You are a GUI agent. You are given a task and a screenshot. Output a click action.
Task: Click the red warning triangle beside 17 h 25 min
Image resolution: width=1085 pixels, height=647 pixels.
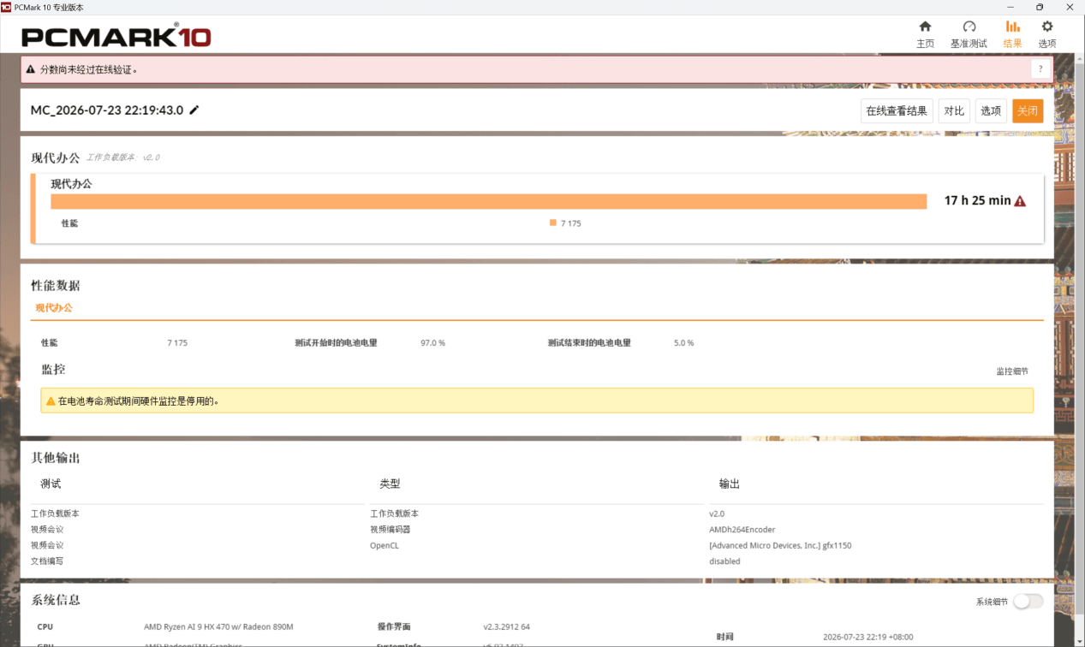(x=1020, y=201)
